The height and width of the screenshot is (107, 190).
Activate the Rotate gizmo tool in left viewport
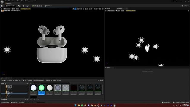coord(77,9)
